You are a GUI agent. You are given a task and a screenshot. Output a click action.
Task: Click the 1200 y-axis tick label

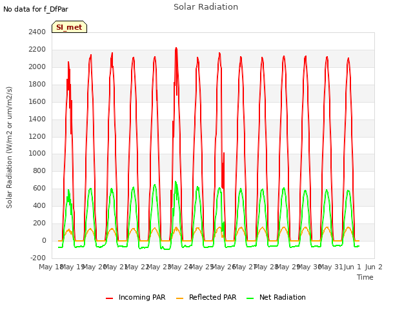pos(37,136)
